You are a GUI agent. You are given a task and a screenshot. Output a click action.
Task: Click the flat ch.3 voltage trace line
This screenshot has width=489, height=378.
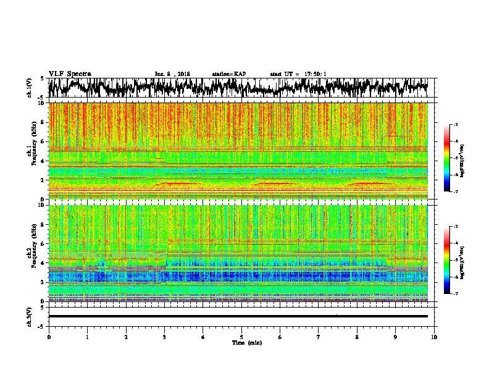(x=238, y=316)
